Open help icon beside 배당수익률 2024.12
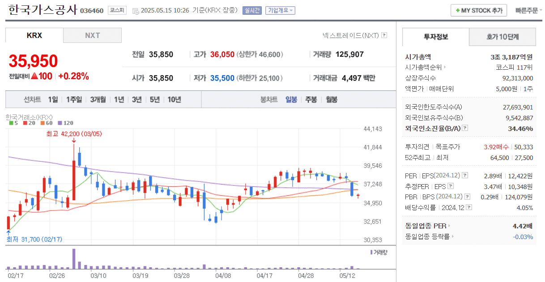 click(x=469, y=207)
